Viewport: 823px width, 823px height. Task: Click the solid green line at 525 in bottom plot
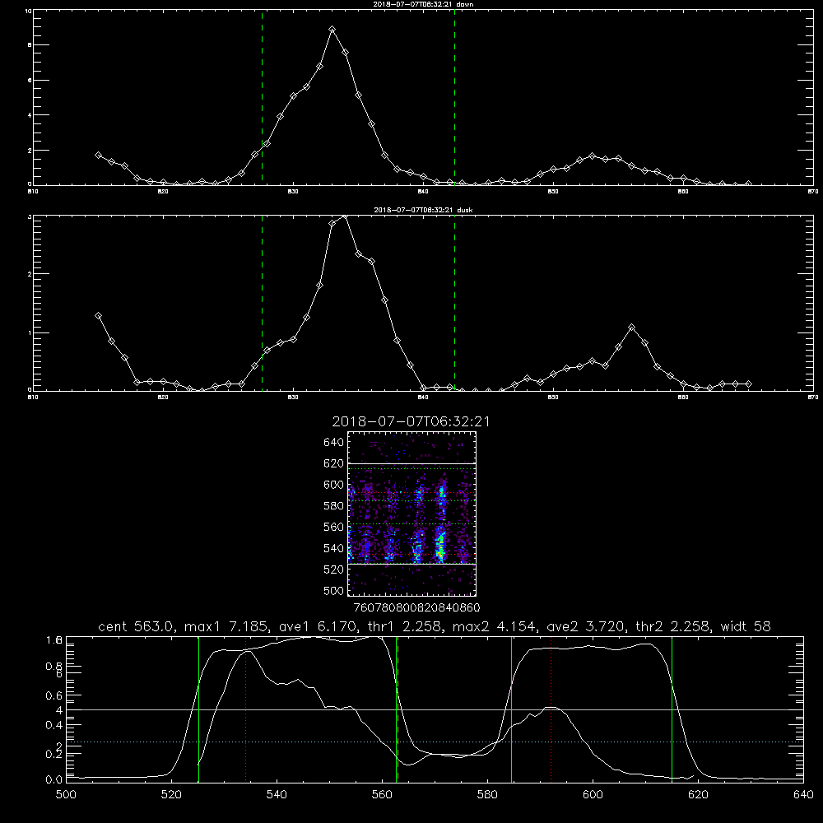pyautogui.click(x=198, y=709)
